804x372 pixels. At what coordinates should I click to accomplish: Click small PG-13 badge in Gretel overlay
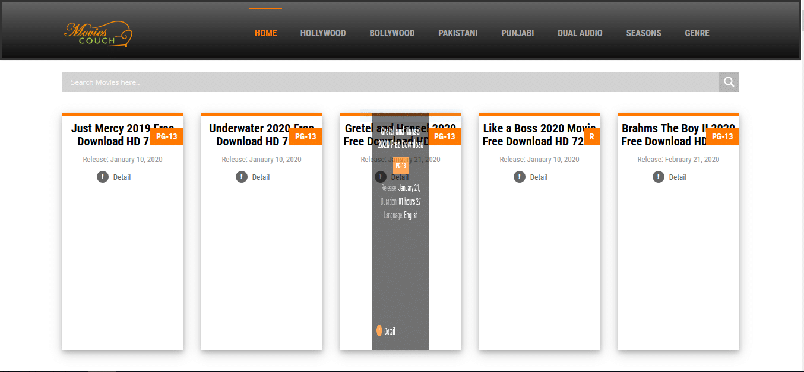401,166
